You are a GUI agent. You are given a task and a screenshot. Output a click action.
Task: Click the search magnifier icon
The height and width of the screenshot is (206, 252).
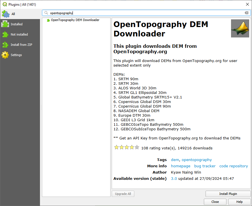[46, 13]
